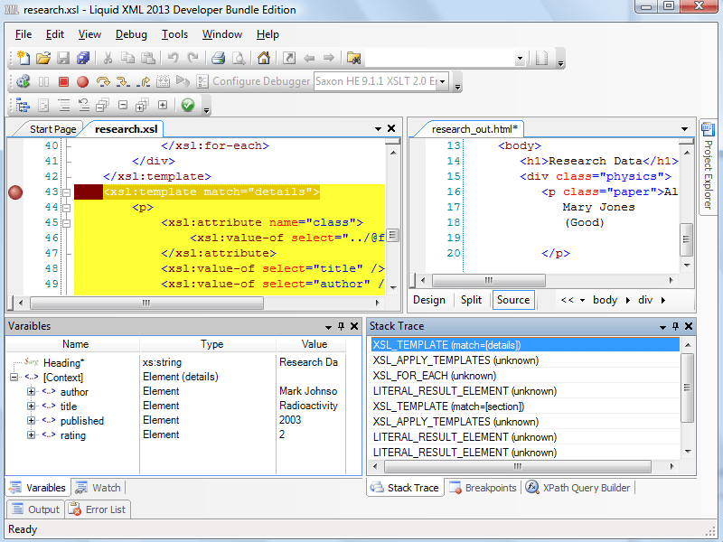Open a file with the folder icon
The width and height of the screenshot is (723, 542).
42,58
